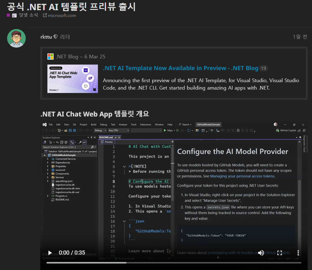Click the Visual Studio Search box
The image size is (312, 270).
185,124
